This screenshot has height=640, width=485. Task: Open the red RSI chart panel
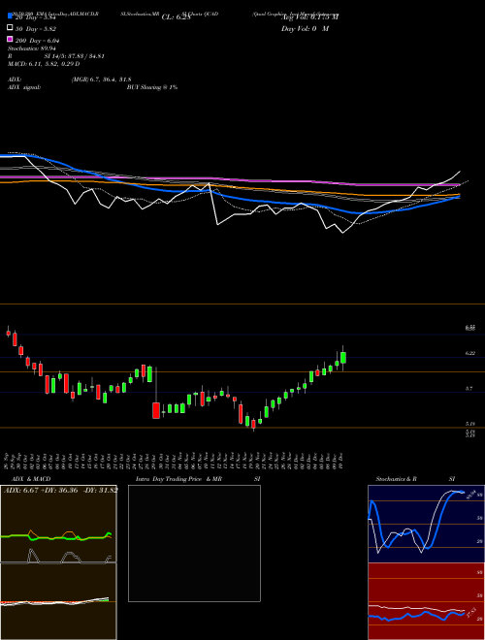tap(426, 601)
